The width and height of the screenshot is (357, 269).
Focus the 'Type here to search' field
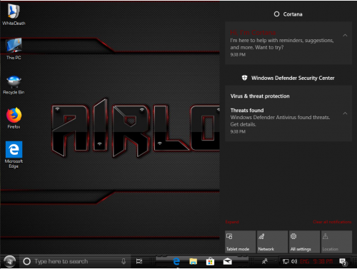75,261
